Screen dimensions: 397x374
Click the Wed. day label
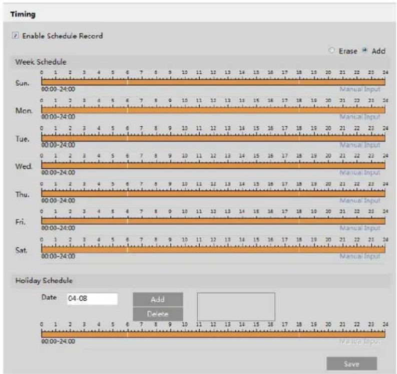coord(24,166)
